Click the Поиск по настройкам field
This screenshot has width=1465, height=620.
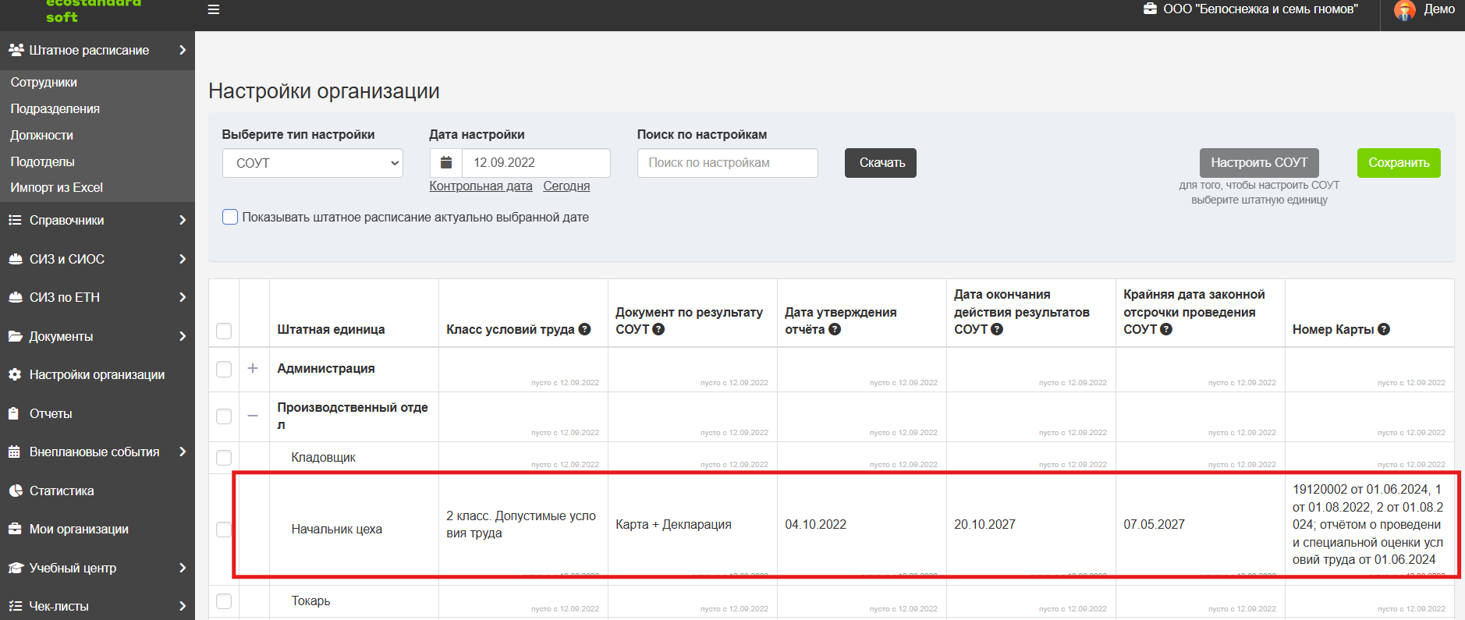[728, 163]
